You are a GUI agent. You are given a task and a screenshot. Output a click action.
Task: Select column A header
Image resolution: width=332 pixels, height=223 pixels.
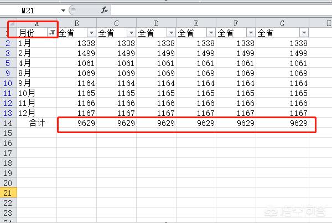click(37, 23)
